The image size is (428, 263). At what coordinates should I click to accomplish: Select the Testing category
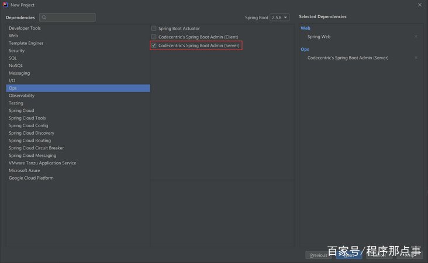coord(78,103)
